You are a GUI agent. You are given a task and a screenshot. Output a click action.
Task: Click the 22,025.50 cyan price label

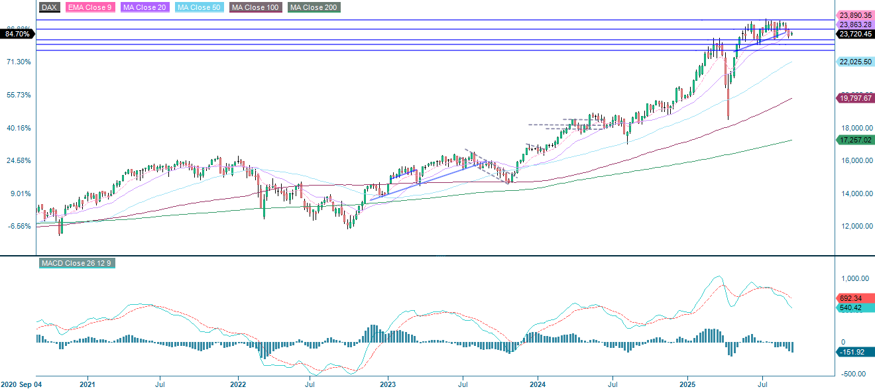[x=854, y=60]
